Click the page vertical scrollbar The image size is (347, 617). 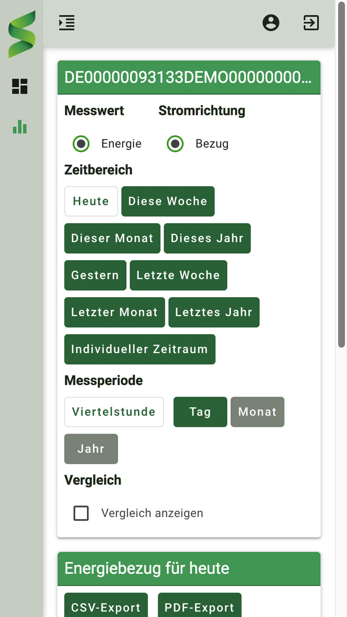[342, 174]
